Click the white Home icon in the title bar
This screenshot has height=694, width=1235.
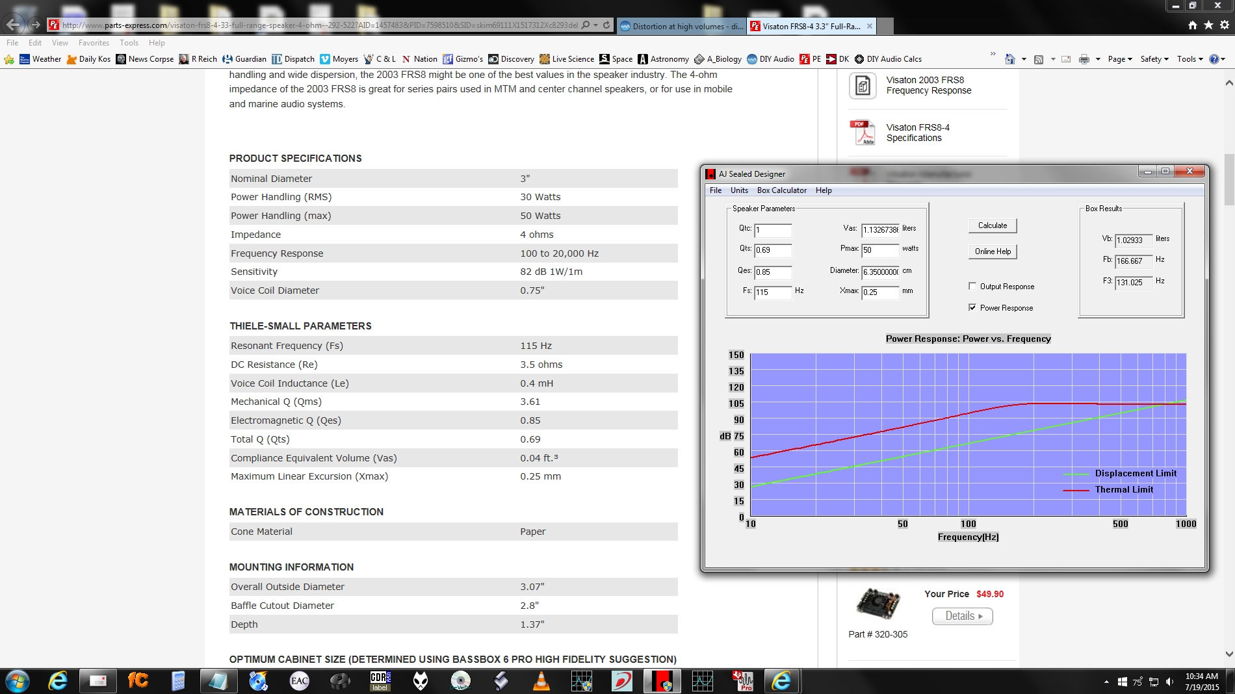[x=1192, y=25]
